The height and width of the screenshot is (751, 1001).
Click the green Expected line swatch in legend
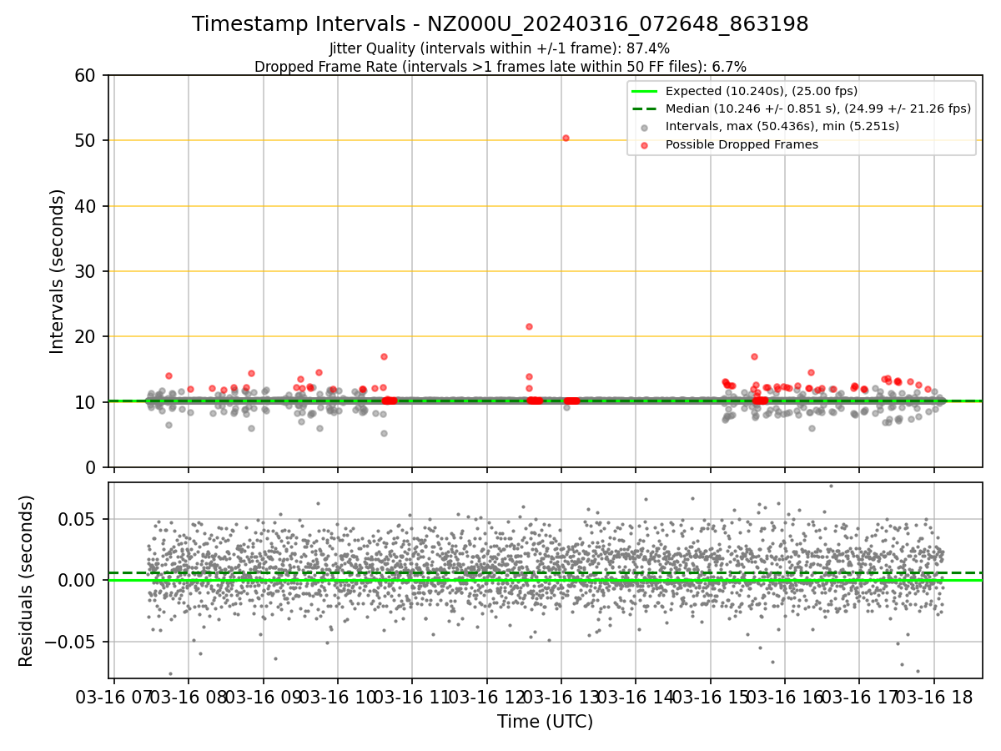click(x=646, y=91)
